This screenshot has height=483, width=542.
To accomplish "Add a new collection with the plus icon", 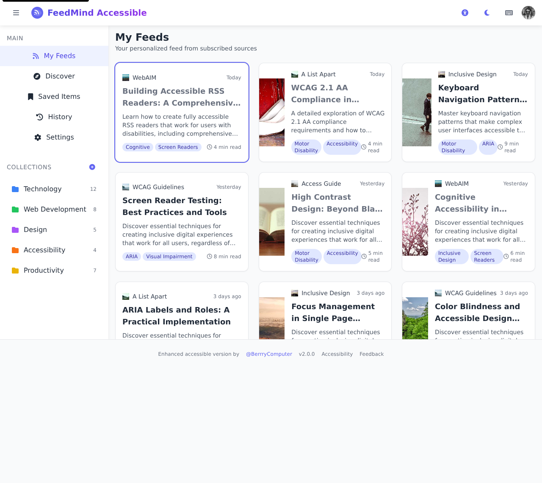I will coord(92,167).
